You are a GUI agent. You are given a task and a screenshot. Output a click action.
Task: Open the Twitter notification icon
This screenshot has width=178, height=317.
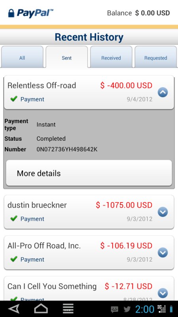tap(127, 309)
